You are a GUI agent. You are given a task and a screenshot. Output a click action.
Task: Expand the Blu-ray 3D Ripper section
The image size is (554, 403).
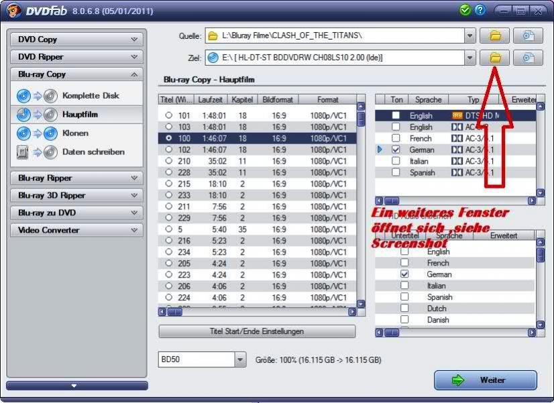click(x=76, y=195)
